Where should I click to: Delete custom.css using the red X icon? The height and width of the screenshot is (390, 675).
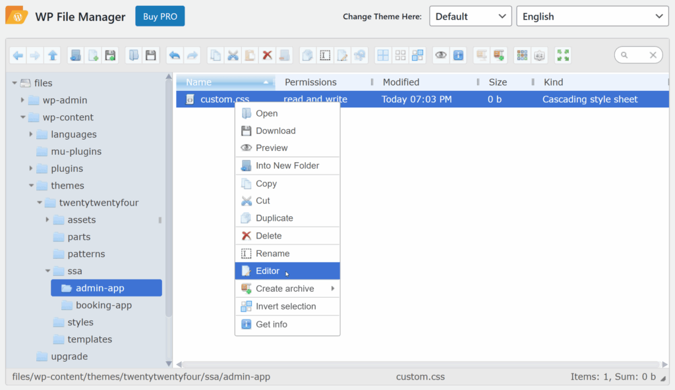[268, 55]
